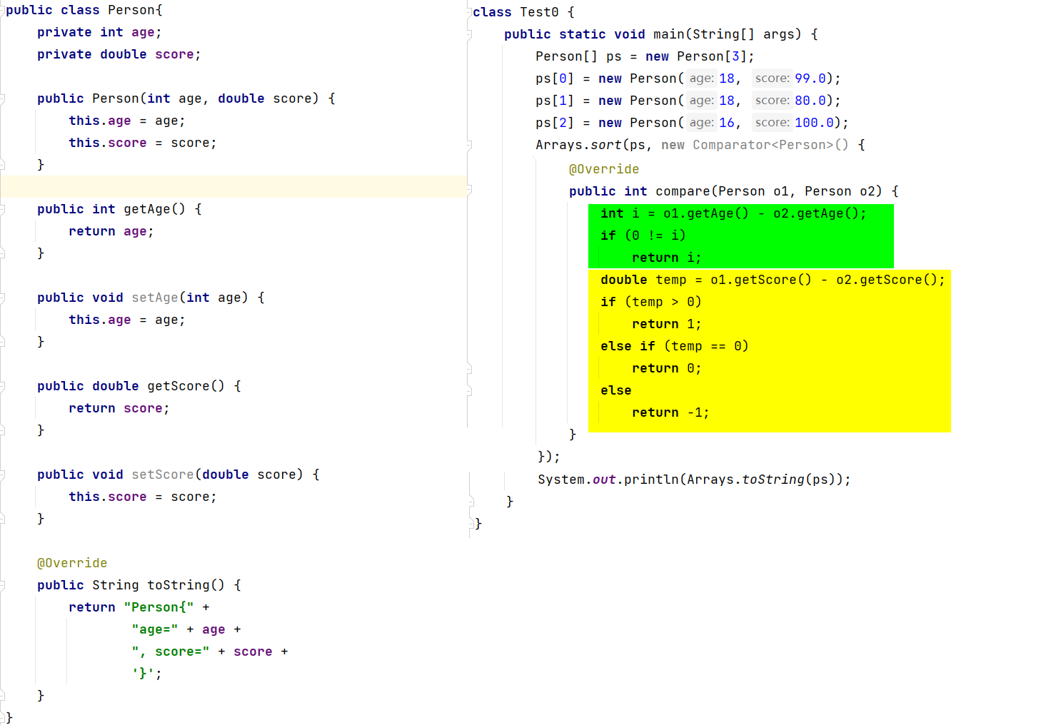Click 'public class Person{' declaration
Viewport: 1051px width, 725px height.
point(84,10)
